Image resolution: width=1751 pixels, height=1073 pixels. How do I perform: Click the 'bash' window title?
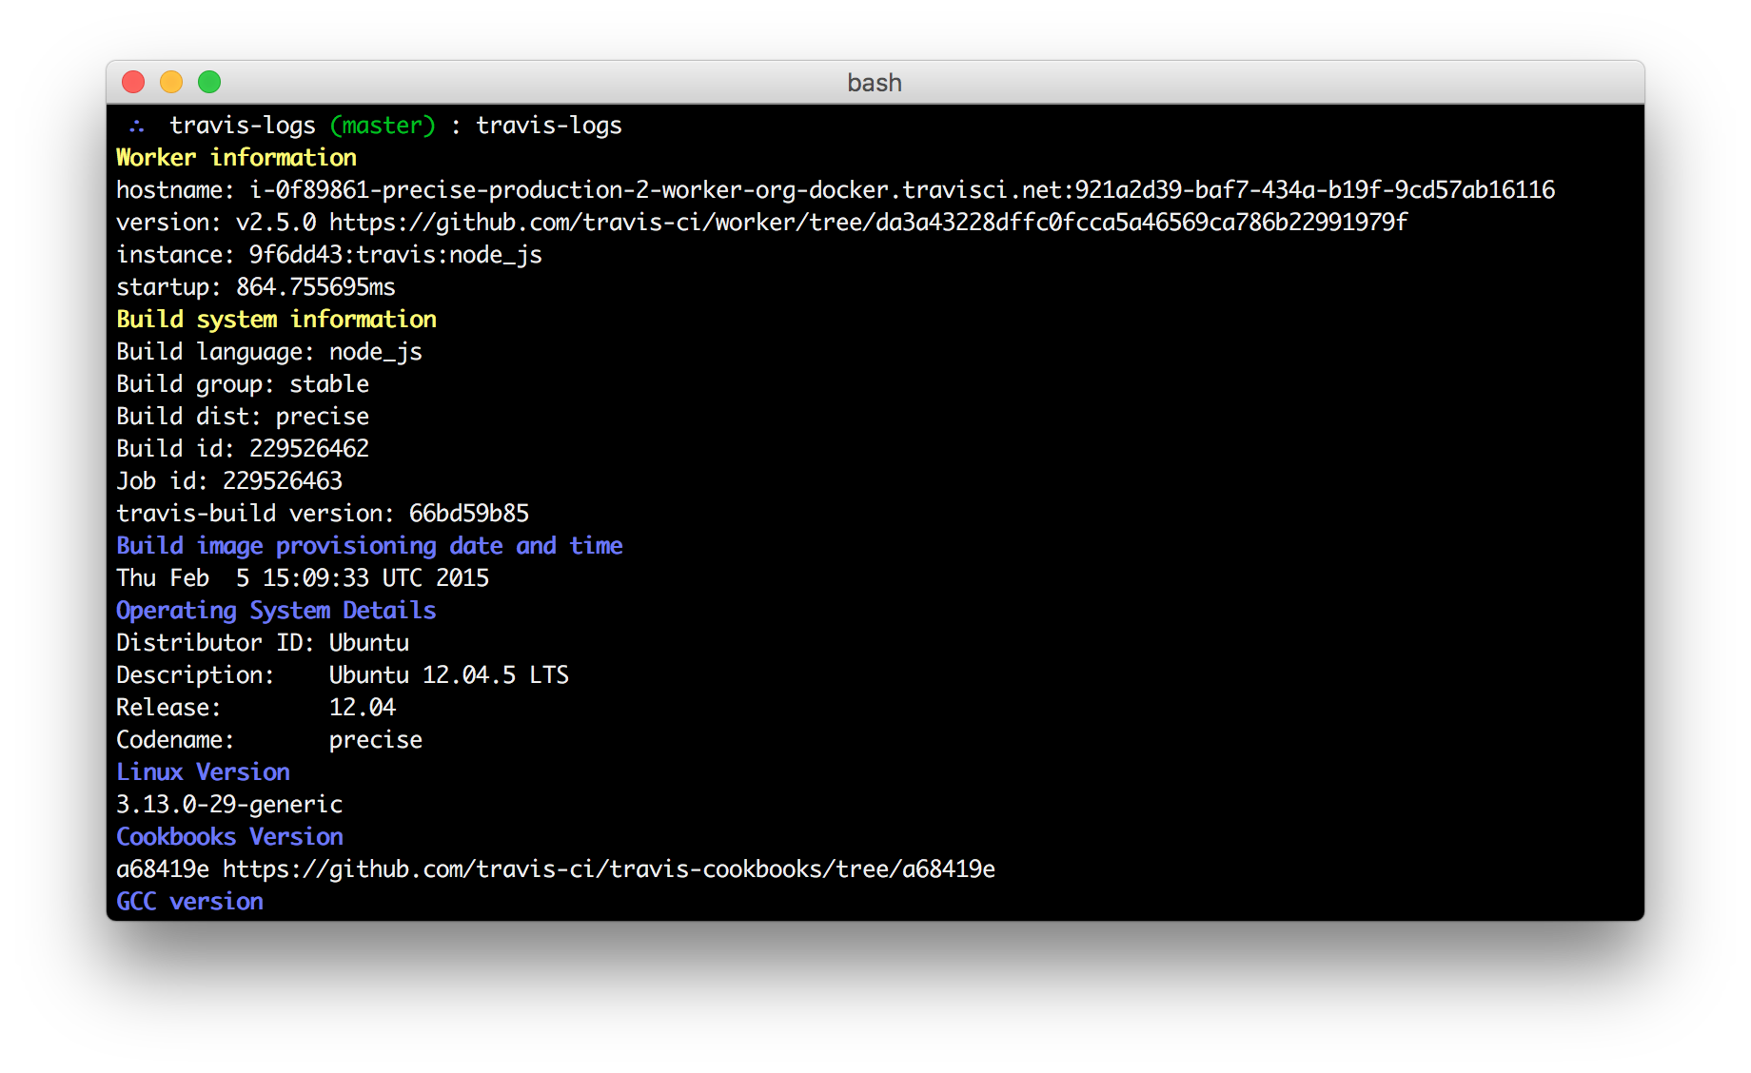pos(875,83)
